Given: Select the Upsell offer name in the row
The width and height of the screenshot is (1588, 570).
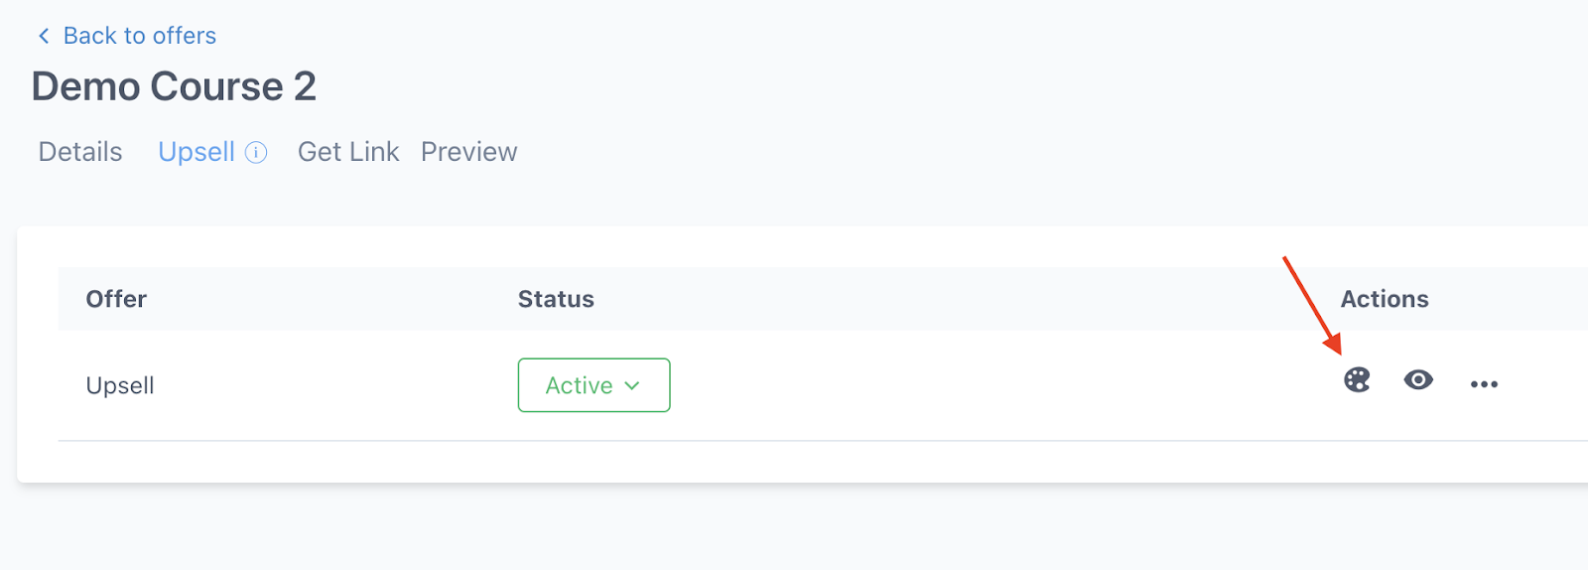Looking at the screenshot, I should click(x=120, y=385).
